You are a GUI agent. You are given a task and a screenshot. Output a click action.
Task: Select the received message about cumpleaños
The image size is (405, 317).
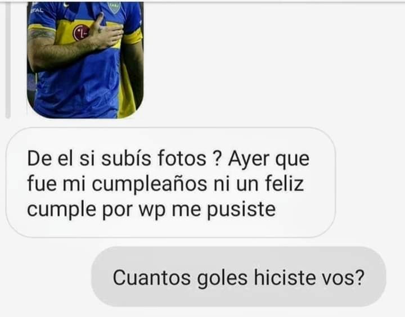pyautogui.click(x=170, y=183)
